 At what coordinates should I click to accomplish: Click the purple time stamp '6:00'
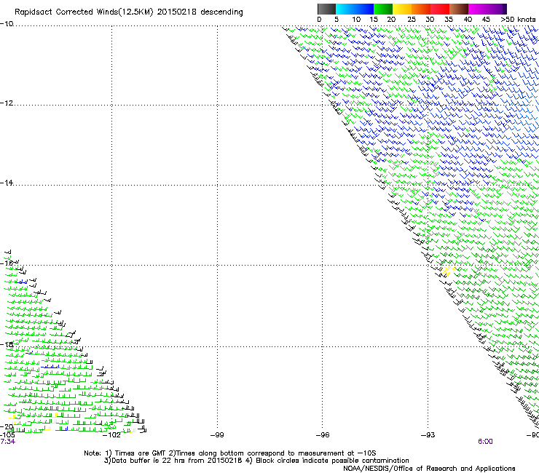(485, 442)
